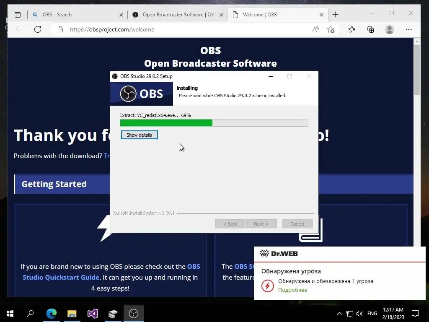Open Visual Studio from taskbar
429x322 pixels.
click(93, 314)
